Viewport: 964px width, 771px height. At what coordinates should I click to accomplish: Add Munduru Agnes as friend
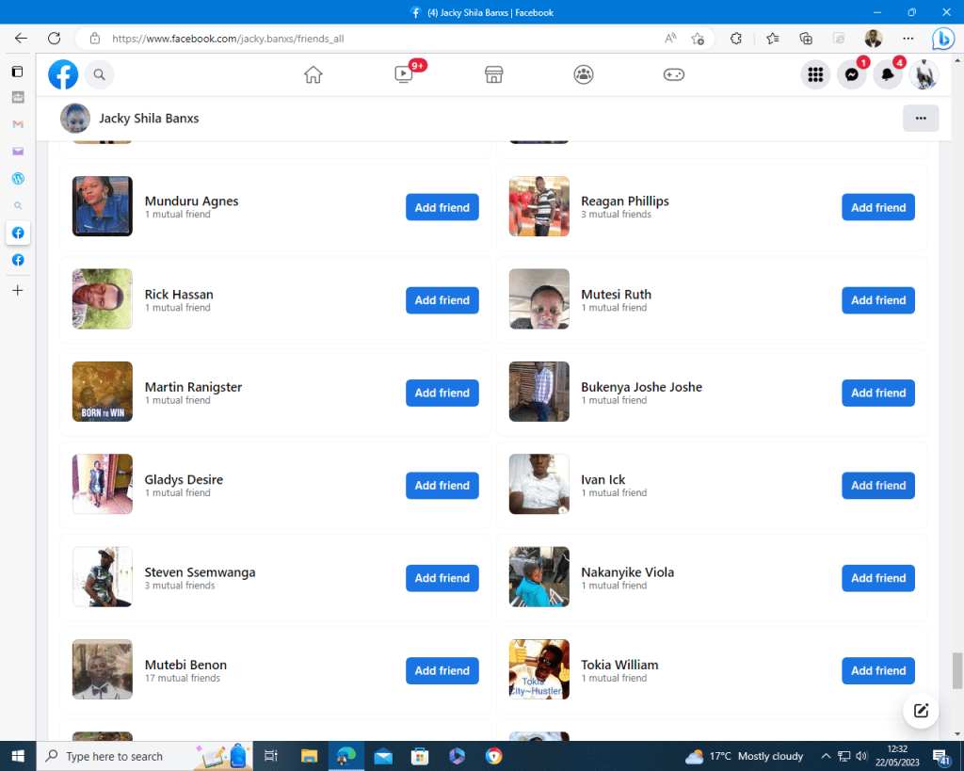[442, 207]
